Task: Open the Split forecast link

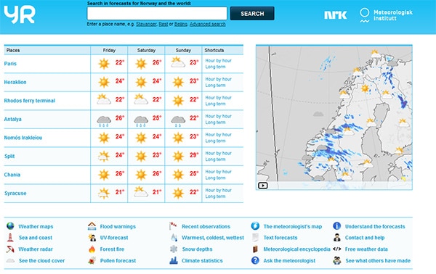Action: 9,156
